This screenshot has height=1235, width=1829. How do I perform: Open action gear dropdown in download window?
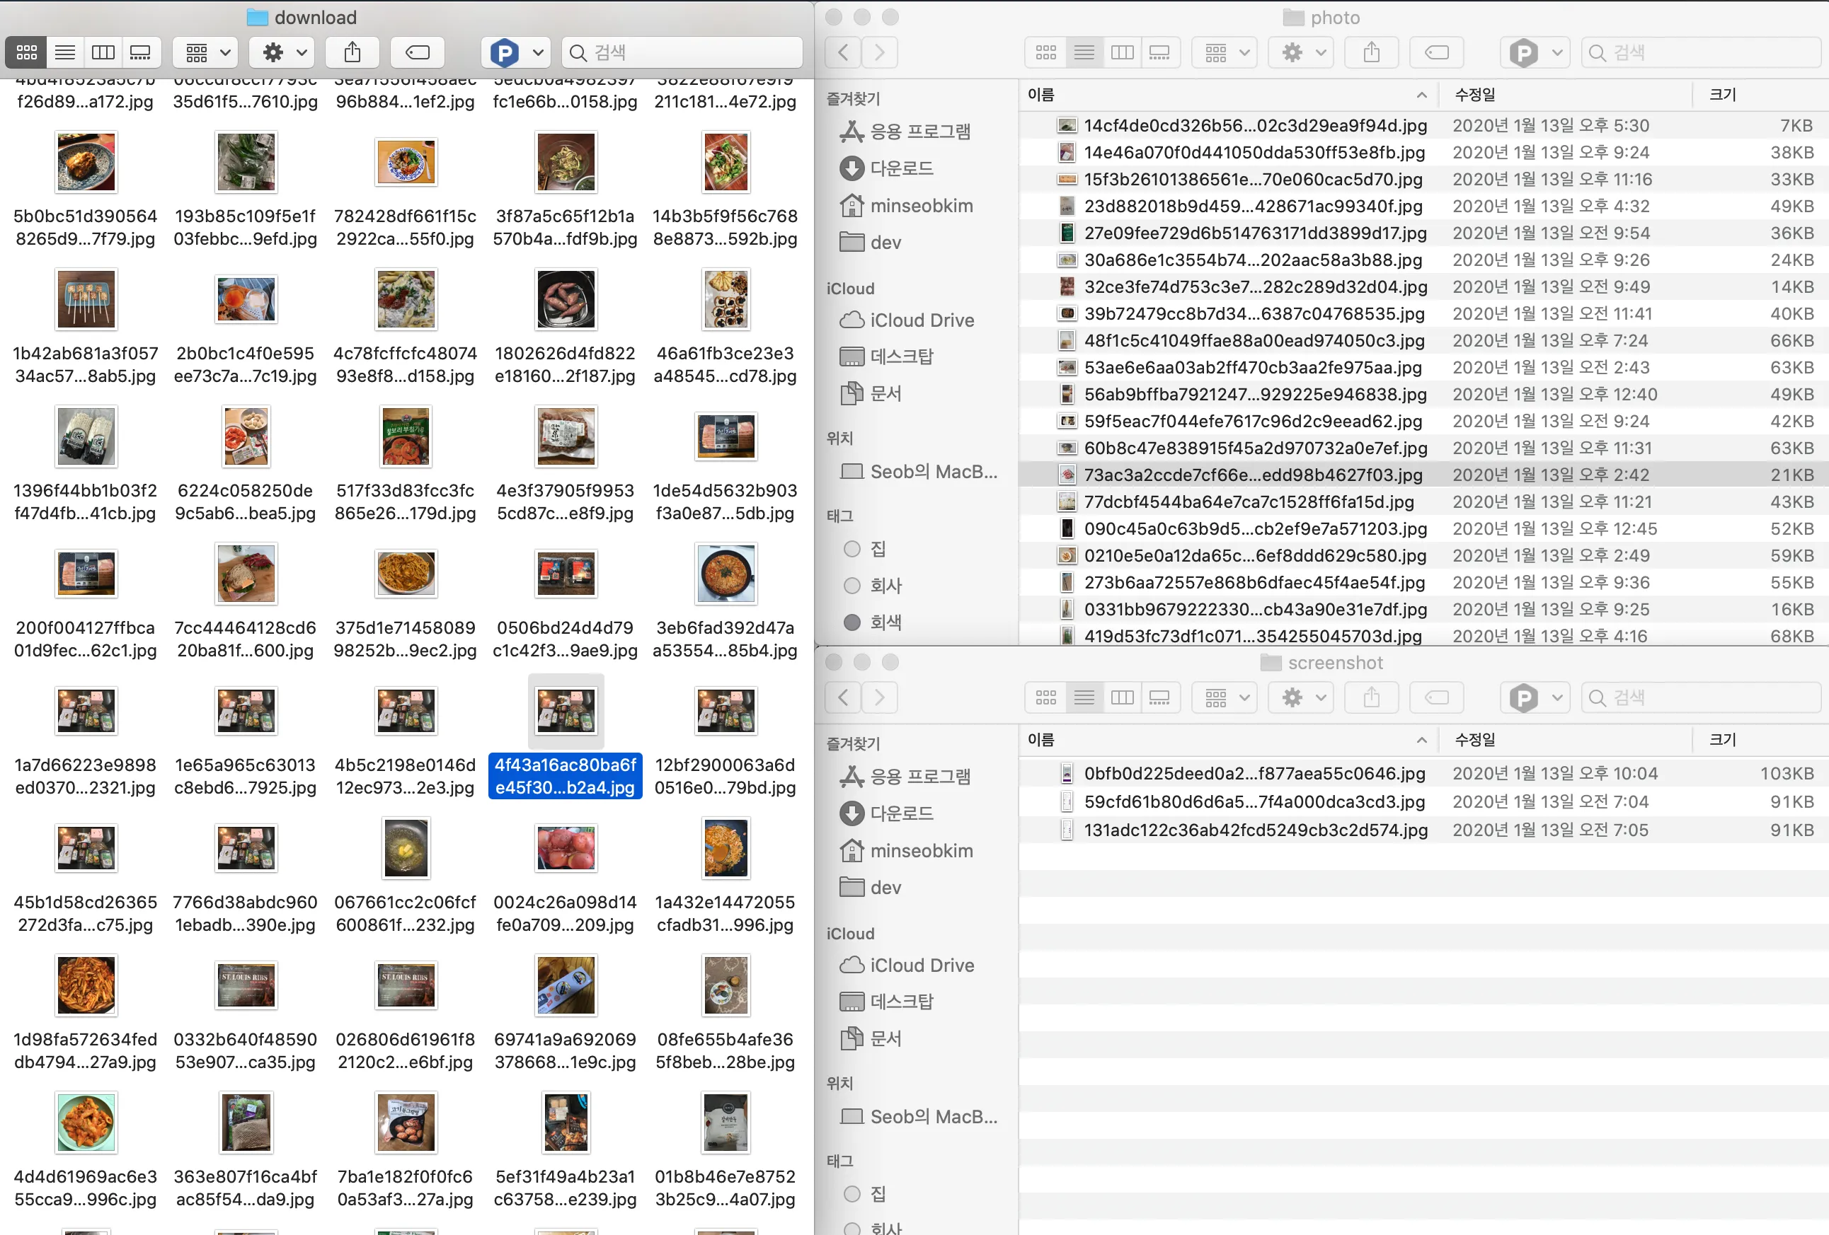point(282,53)
